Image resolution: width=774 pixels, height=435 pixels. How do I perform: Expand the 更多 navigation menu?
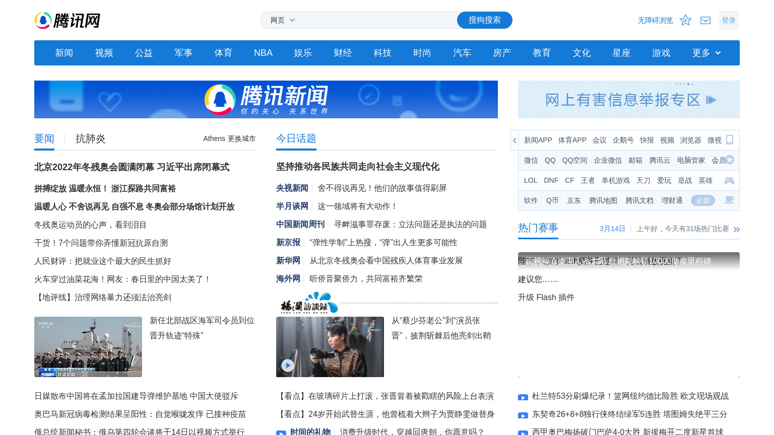pos(706,53)
